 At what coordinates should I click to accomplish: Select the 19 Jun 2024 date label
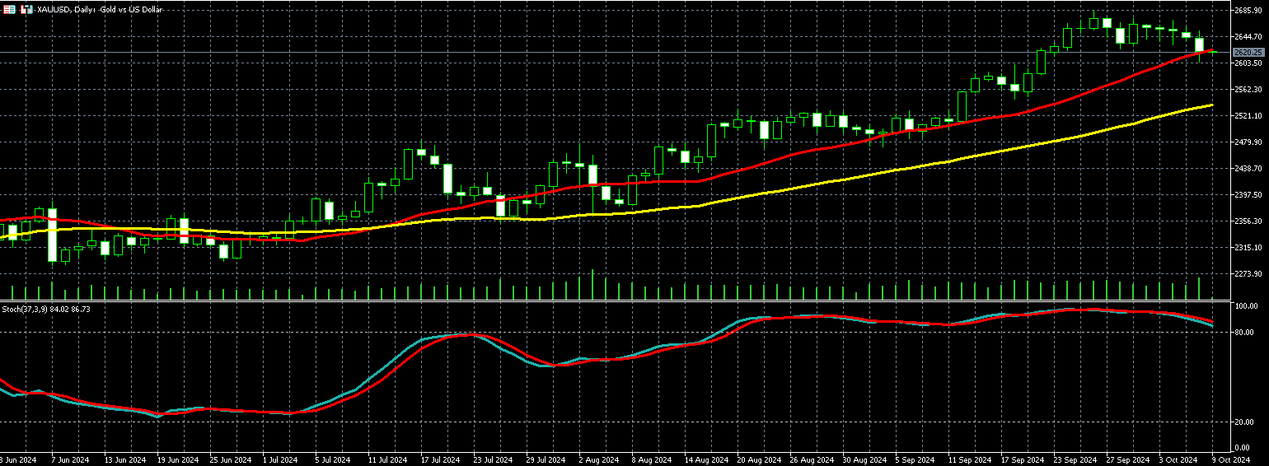tap(178, 459)
